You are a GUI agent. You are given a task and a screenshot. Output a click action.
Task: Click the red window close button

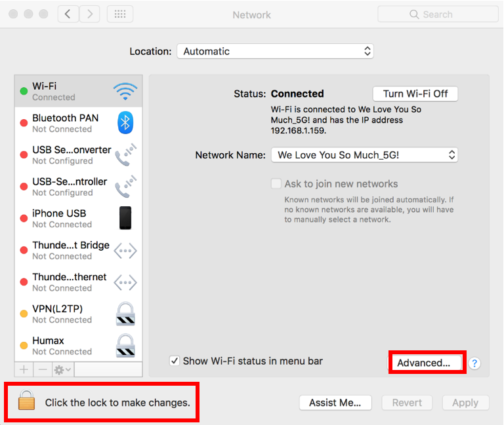tap(13, 14)
